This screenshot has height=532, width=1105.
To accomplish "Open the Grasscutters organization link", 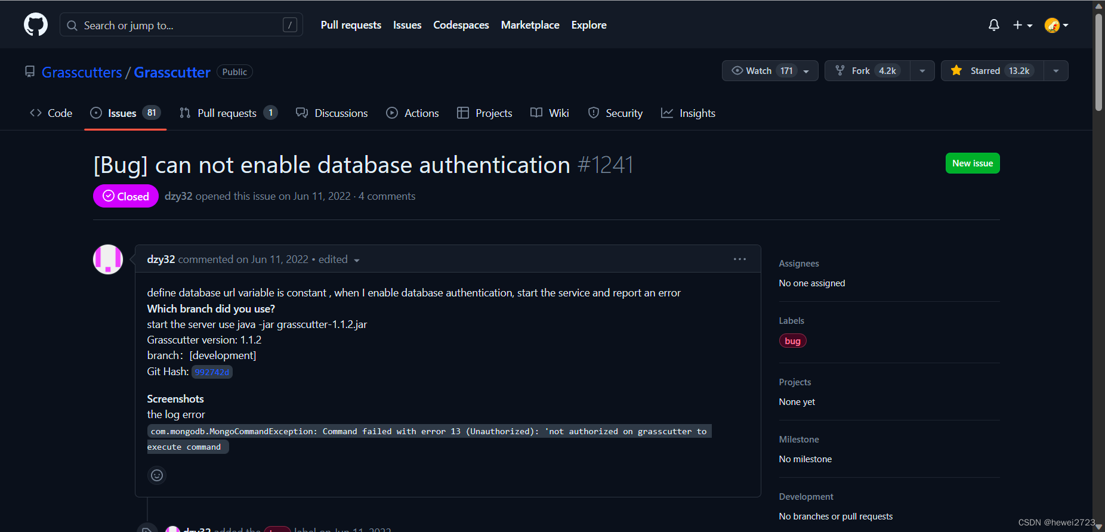I will tap(82, 72).
